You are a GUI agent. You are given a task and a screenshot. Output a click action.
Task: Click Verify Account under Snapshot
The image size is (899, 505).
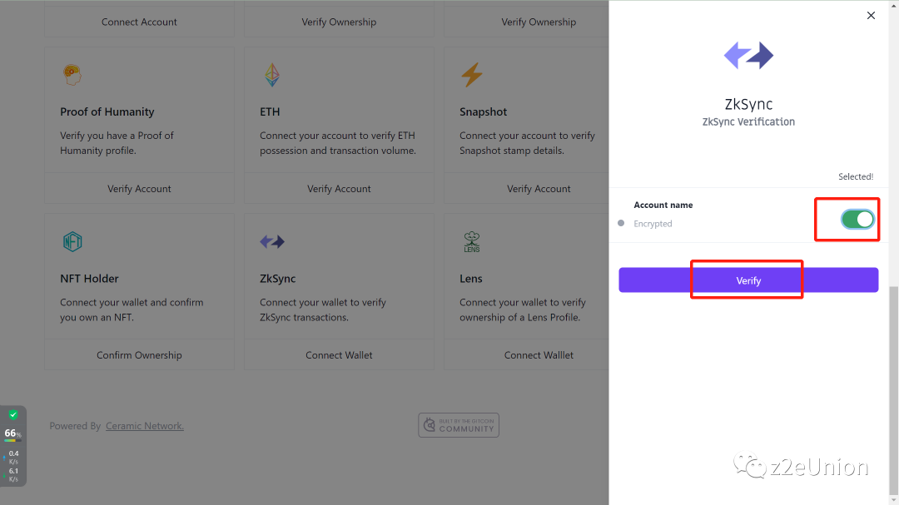[539, 189]
